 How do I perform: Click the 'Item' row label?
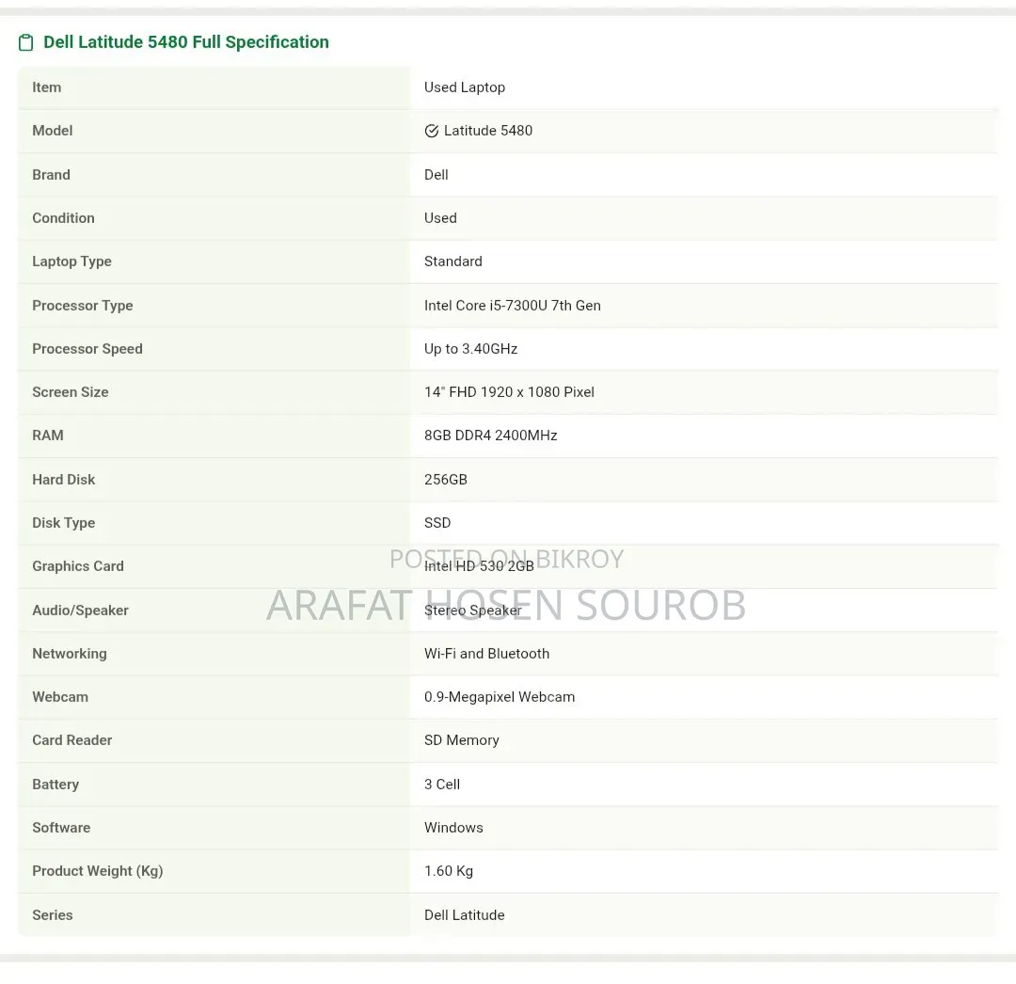pyautogui.click(x=47, y=87)
